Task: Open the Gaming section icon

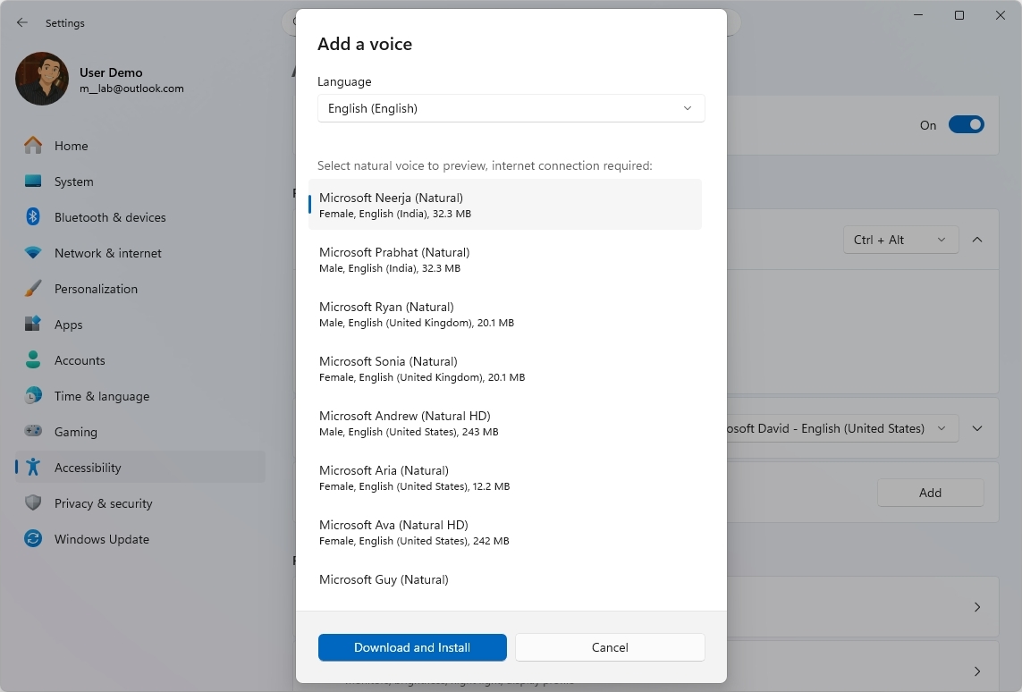Action: 31,432
